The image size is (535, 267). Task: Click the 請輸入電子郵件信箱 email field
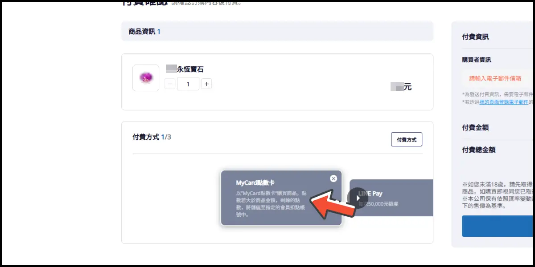(x=495, y=78)
